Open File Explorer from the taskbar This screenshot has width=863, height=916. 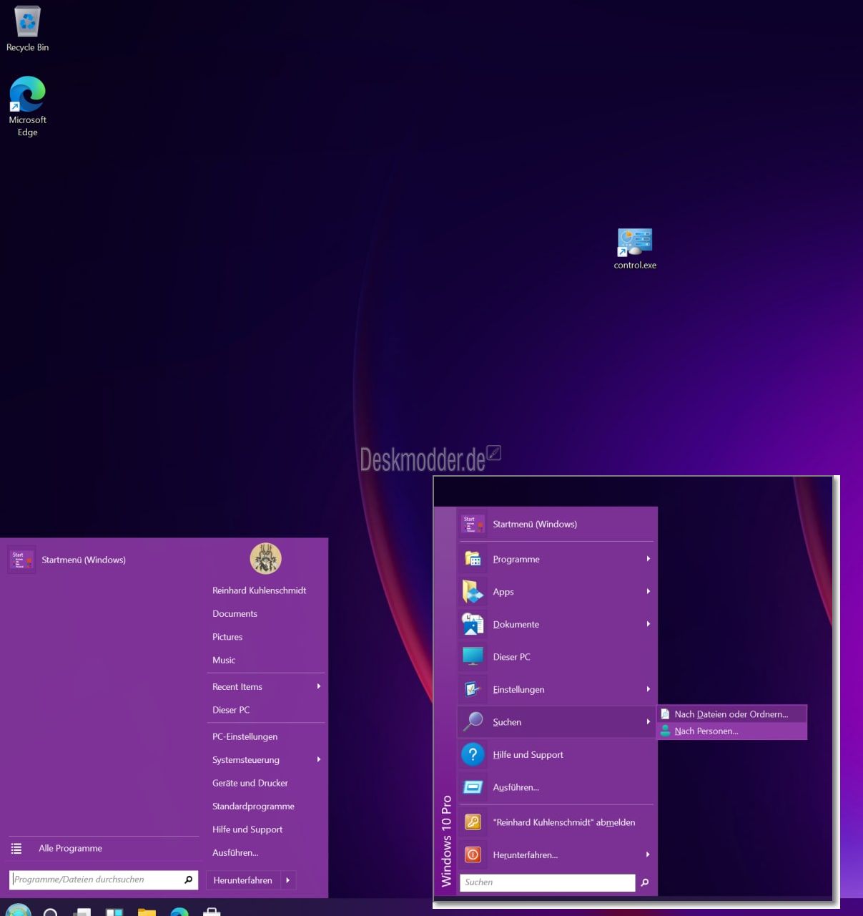coord(147,911)
